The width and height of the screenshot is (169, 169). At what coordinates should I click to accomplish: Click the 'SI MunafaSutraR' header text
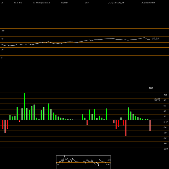click(42, 3)
